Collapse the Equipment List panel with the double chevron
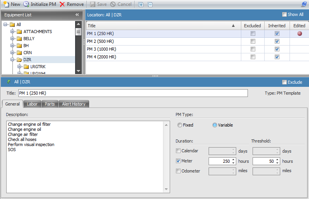This screenshot has height=199, width=309. tap(77, 14)
